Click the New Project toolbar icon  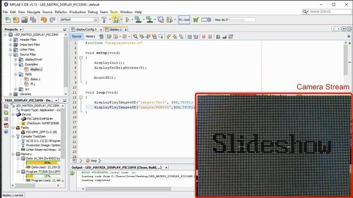click(16, 20)
